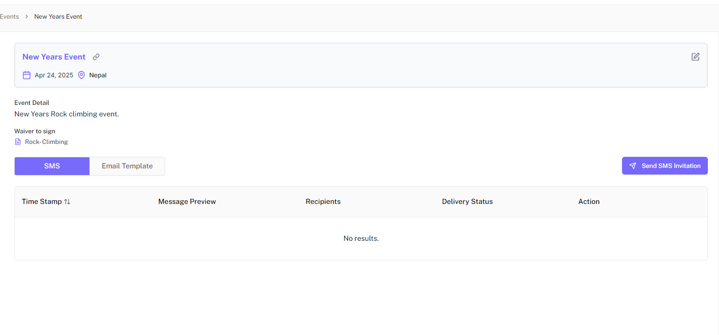Click the New Years Event title heading

[54, 57]
